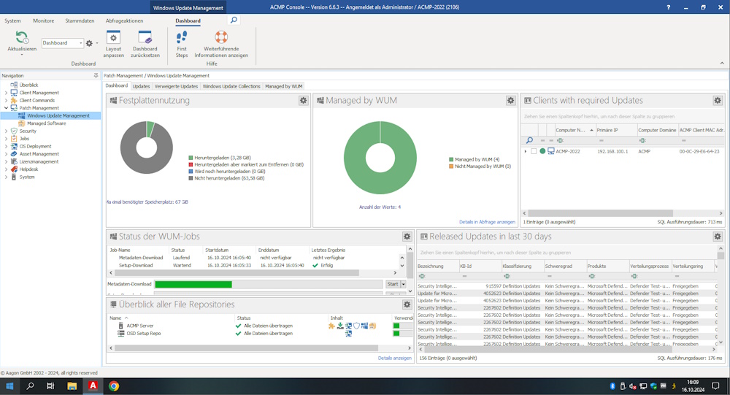730x395 pixels.
Task: Open the Dashboard combo box dropdown
Action: (x=80, y=43)
